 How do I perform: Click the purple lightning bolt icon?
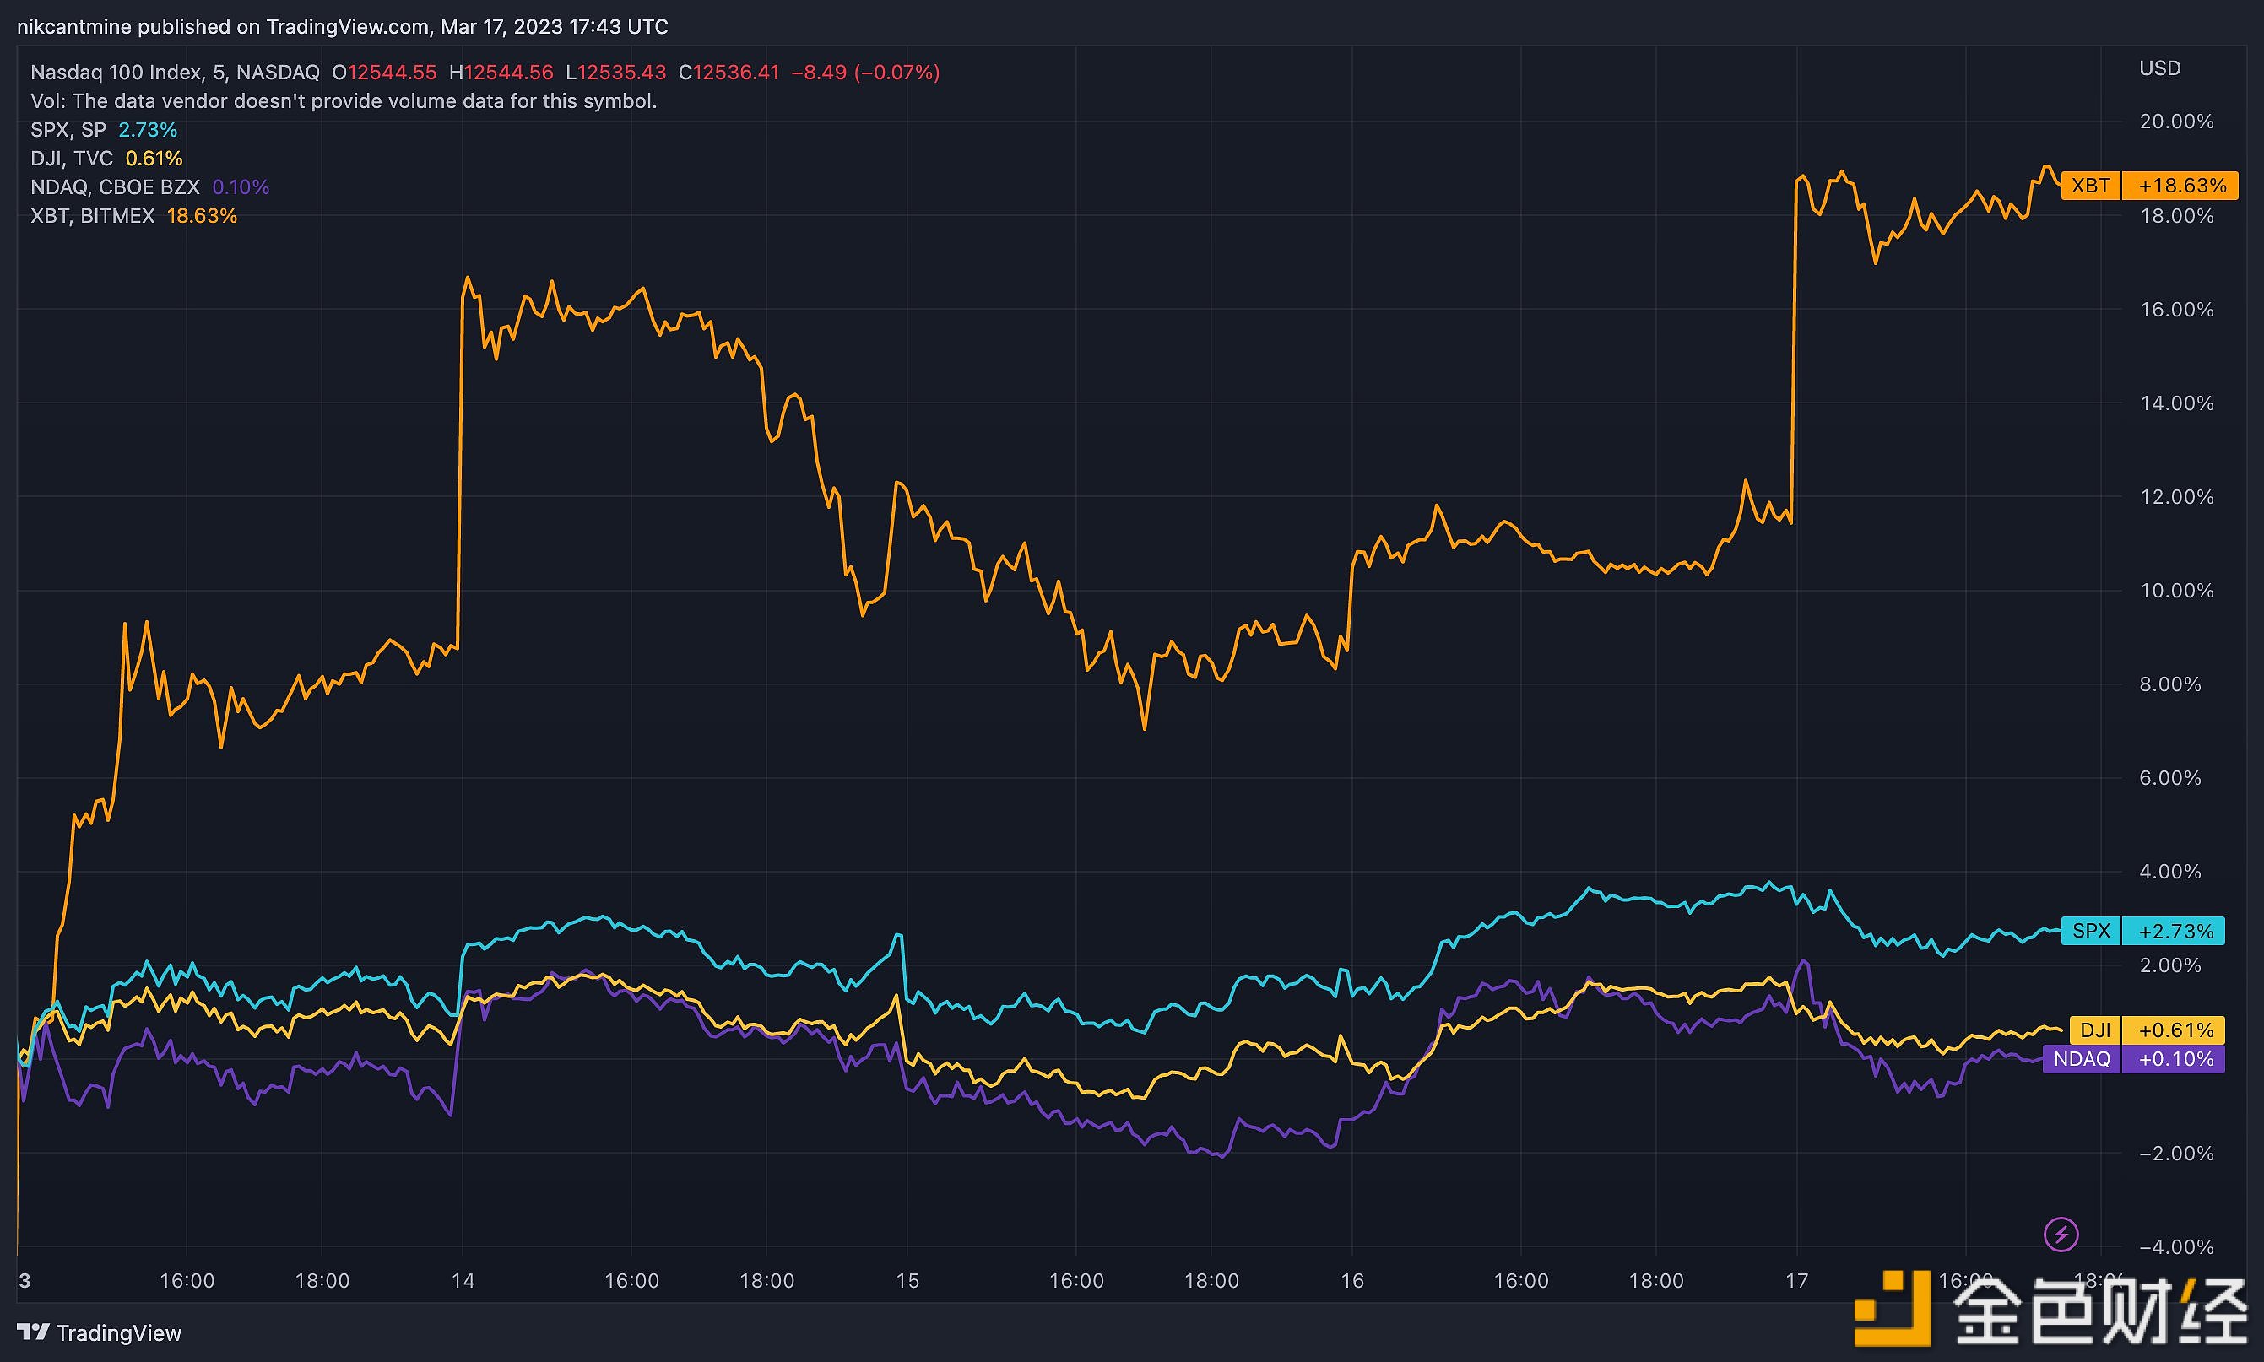point(2061,1234)
